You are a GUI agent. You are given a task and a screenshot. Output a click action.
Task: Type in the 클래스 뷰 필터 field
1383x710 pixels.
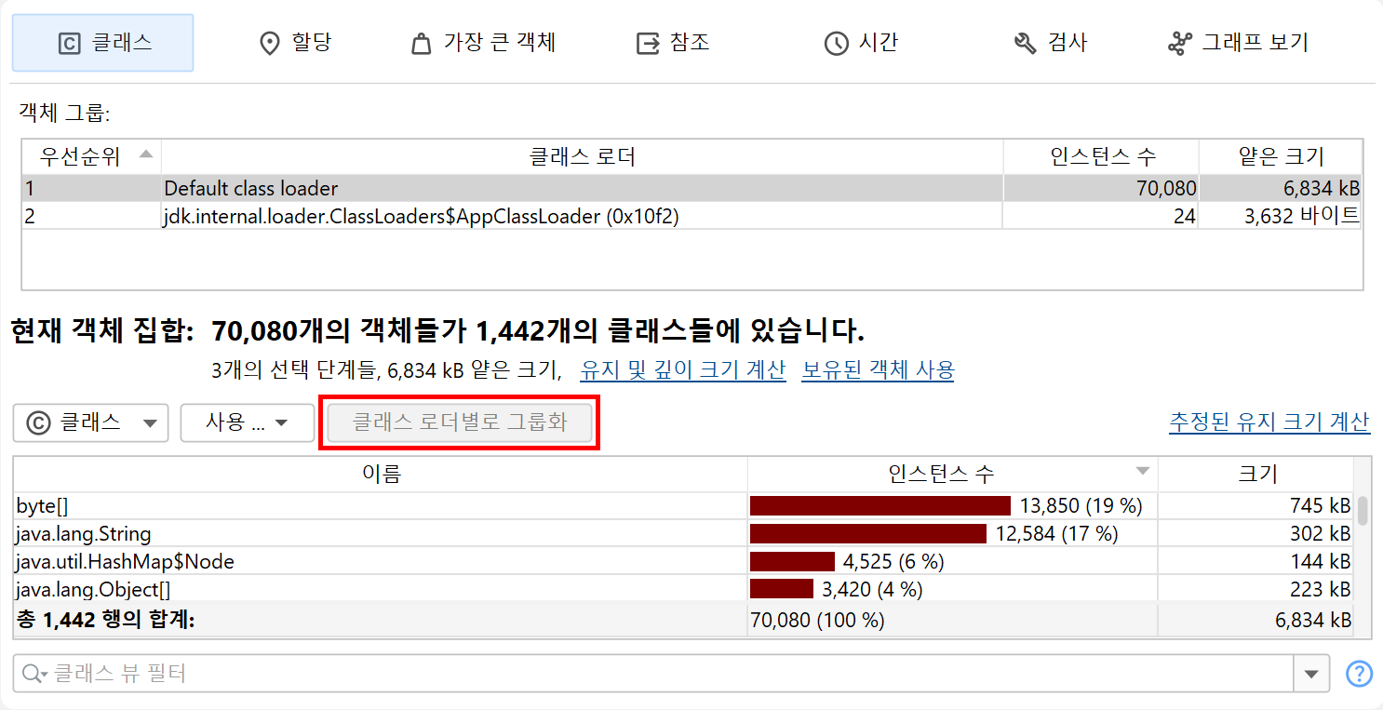pos(651,674)
